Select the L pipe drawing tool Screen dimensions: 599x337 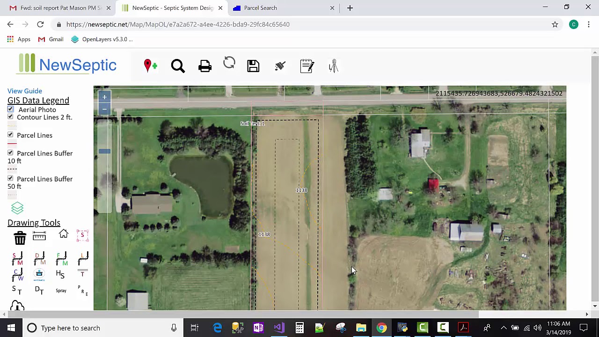coord(83,257)
